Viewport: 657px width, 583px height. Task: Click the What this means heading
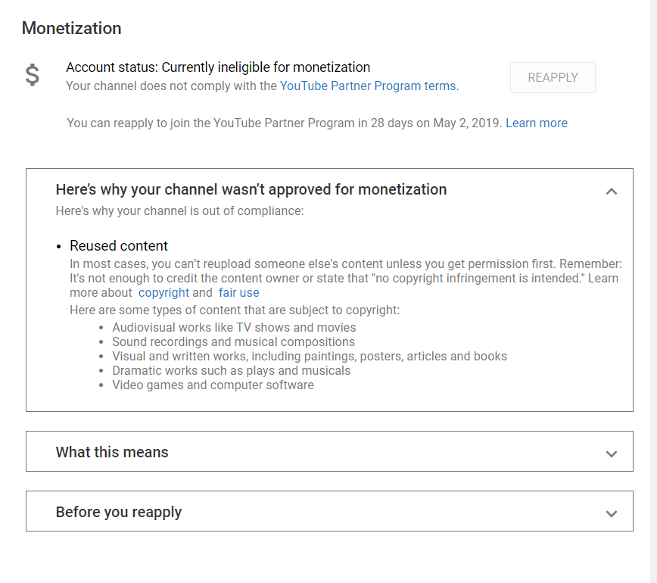(112, 452)
